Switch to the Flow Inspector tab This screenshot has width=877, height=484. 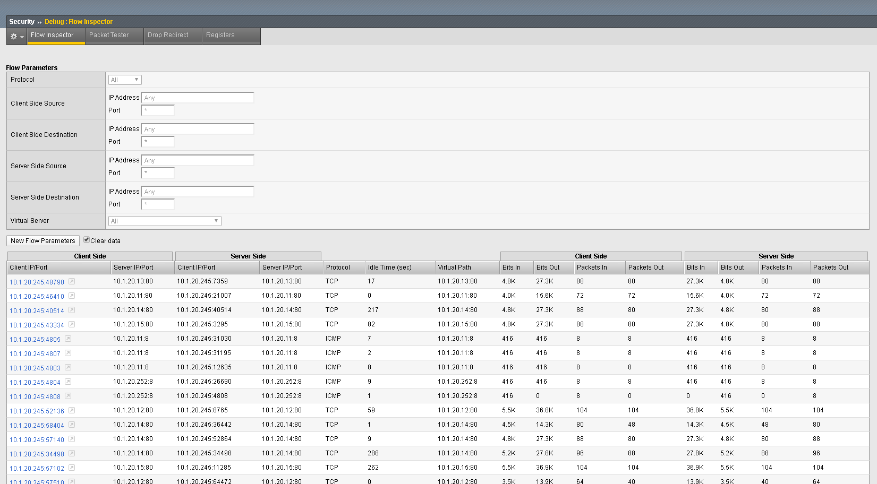pyautogui.click(x=56, y=36)
